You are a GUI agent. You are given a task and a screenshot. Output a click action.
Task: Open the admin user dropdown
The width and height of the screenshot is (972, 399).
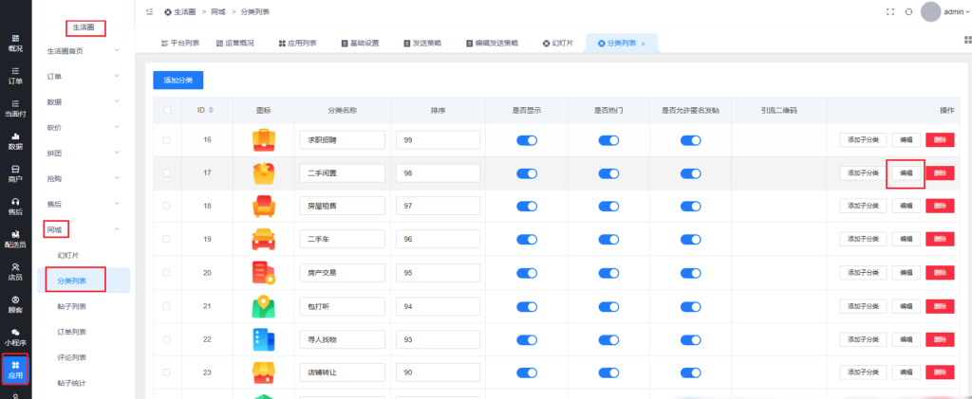point(956,11)
